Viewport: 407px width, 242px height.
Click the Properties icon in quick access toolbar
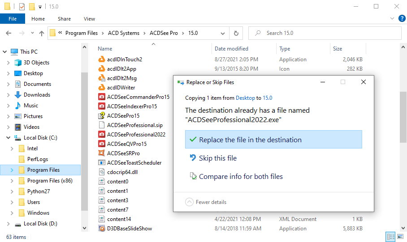coord(22,6)
